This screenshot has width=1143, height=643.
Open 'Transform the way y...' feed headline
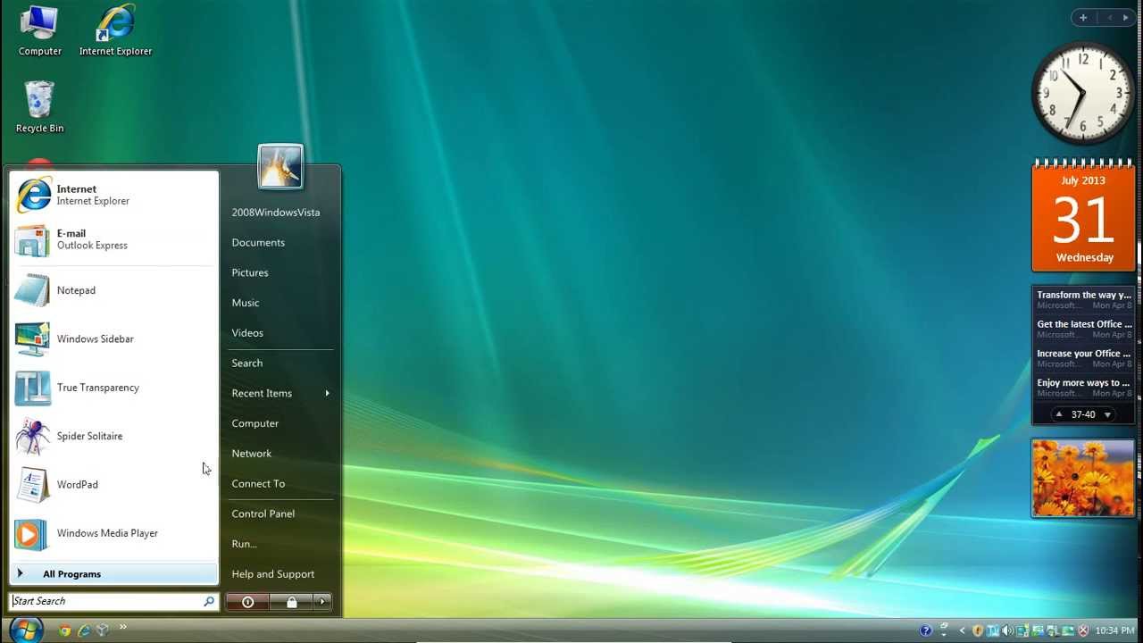(x=1083, y=300)
